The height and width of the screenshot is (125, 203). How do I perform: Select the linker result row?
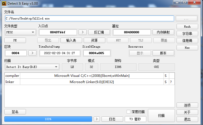pos(90,82)
